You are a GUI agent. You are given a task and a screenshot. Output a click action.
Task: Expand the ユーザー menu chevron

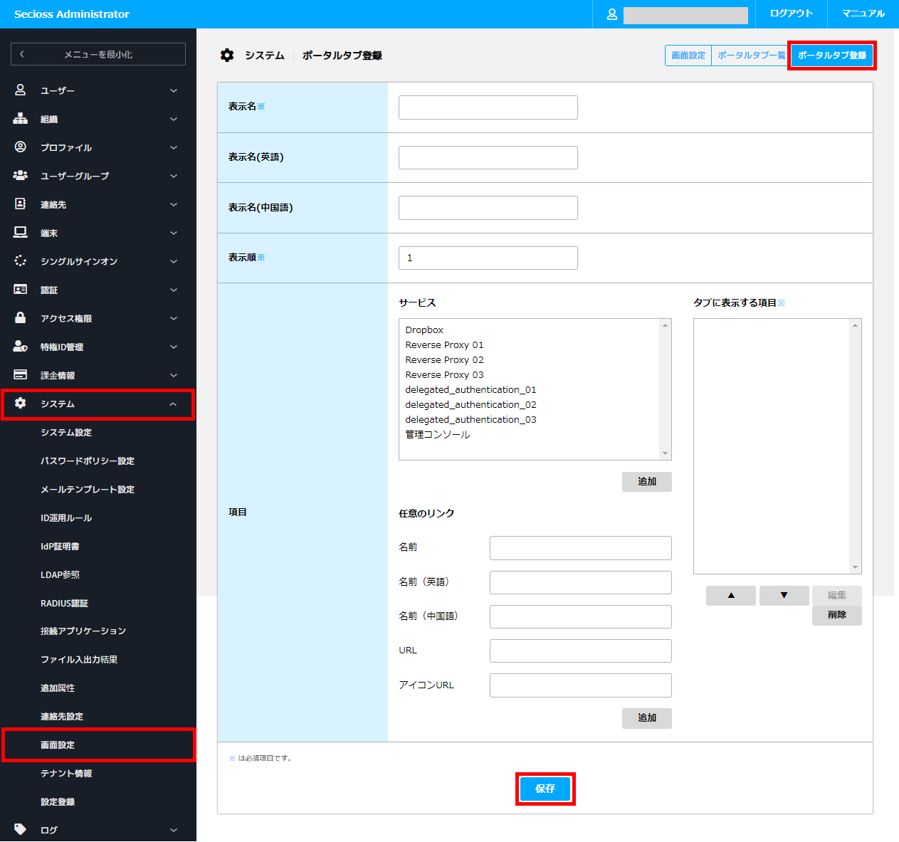point(174,90)
